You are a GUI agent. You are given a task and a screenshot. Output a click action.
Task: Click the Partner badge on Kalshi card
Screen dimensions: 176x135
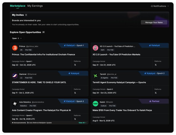point(155,101)
